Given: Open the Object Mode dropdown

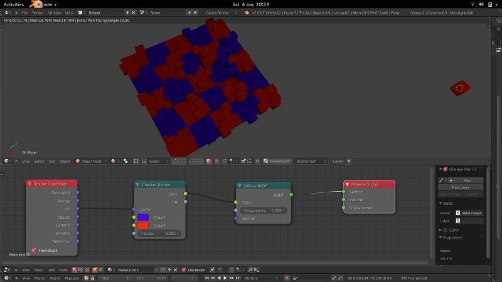Looking at the screenshot, I should (91, 161).
